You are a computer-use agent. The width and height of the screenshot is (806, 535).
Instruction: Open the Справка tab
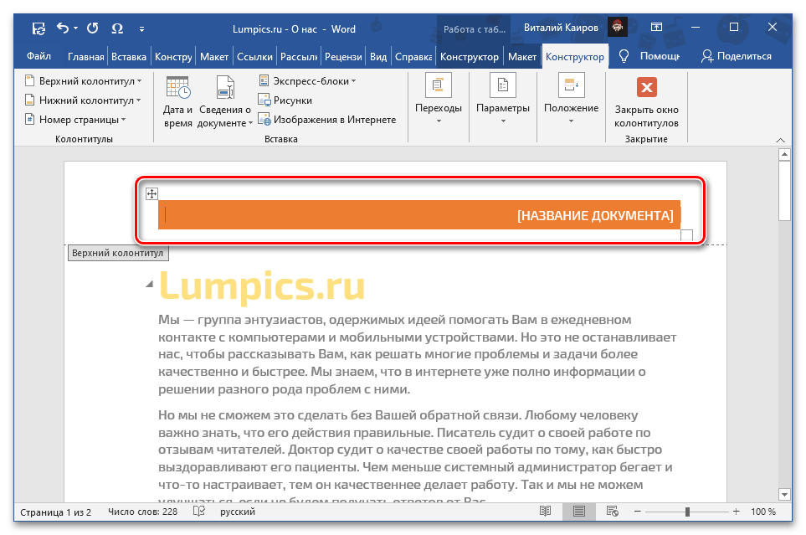point(413,57)
